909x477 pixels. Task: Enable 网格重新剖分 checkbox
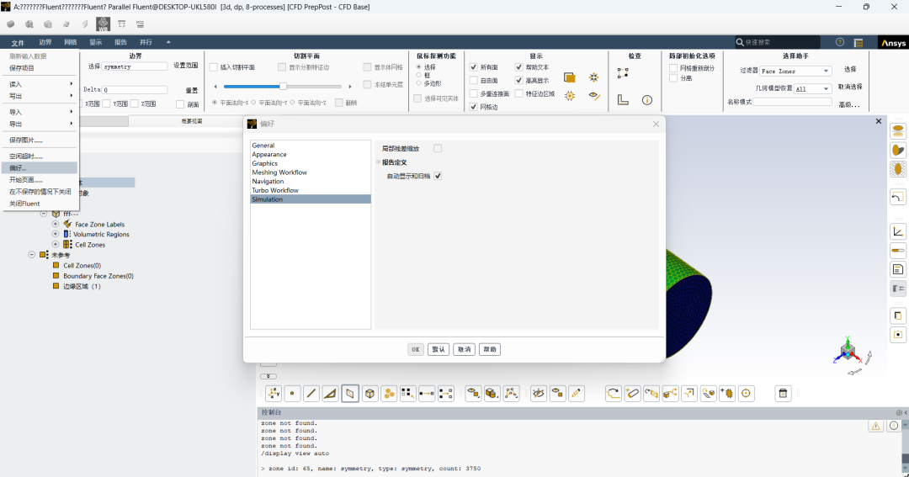[x=673, y=68]
